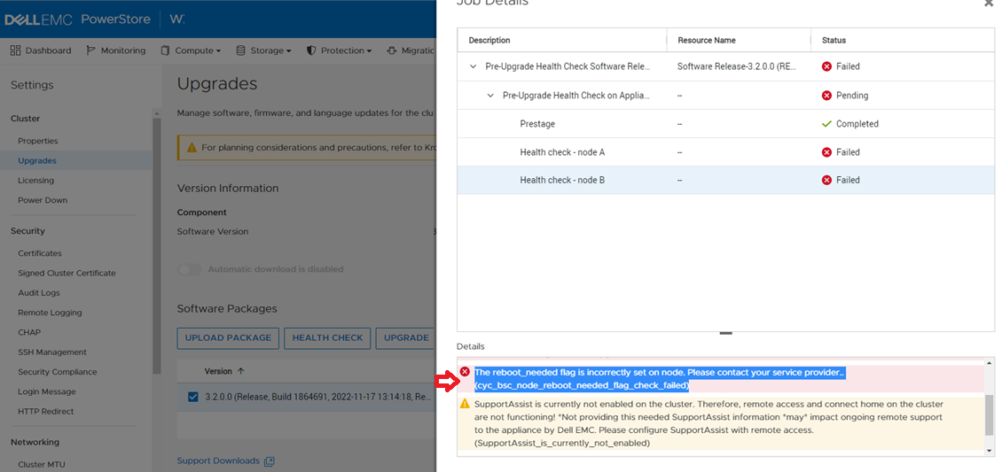Click the planning considerations warning icon
Viewport: 1002px width, 472px height.
tap(192, 147)
